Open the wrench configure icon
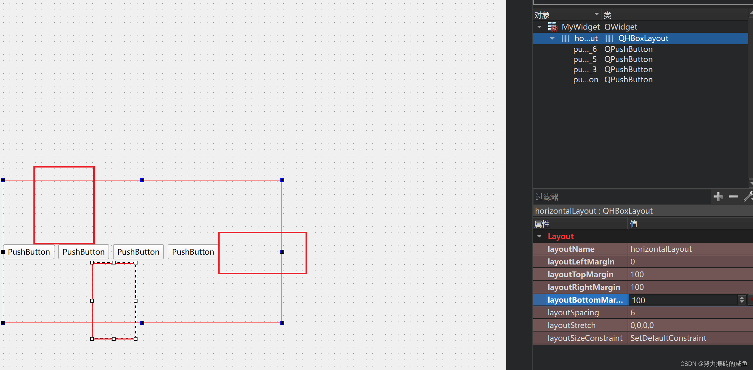This screenshot has height=370, width=753. [748, 197]
